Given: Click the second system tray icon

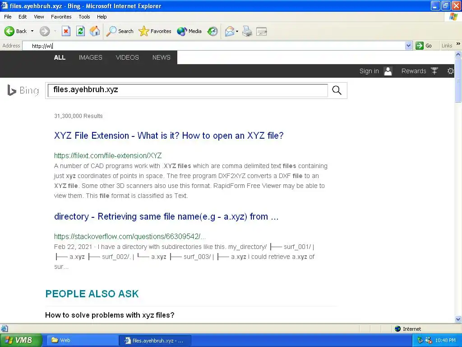Looking at the screenshot, I should coord(429,340).
